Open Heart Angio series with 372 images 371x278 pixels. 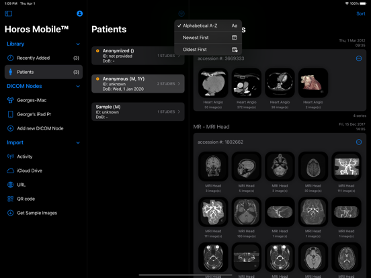coord(247,83)
